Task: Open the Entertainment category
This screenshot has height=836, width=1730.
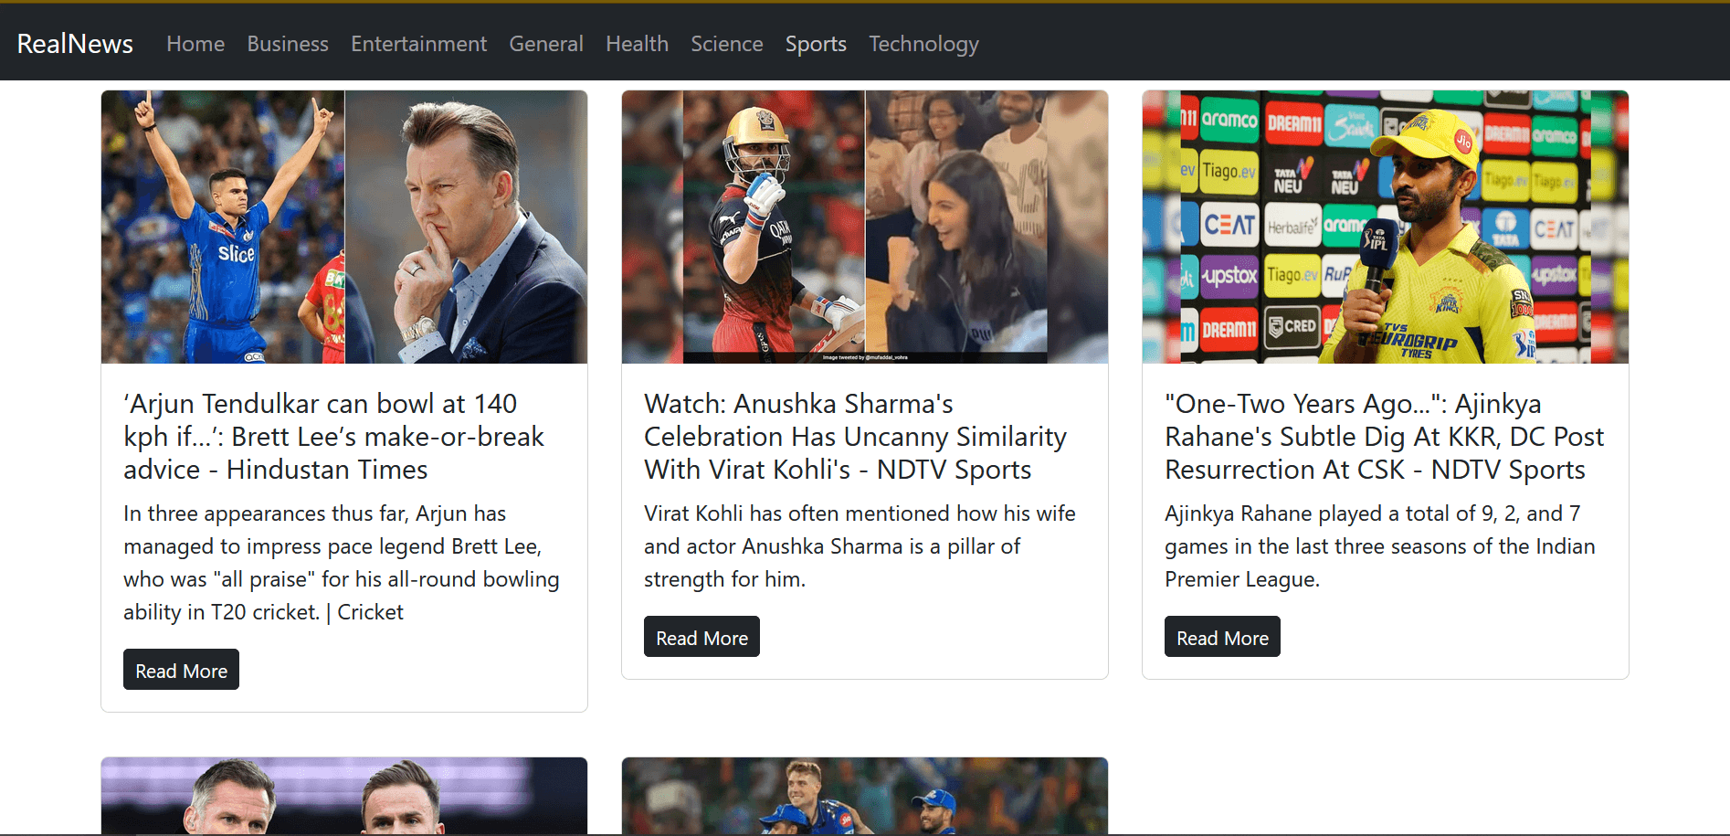Action: 419,44
